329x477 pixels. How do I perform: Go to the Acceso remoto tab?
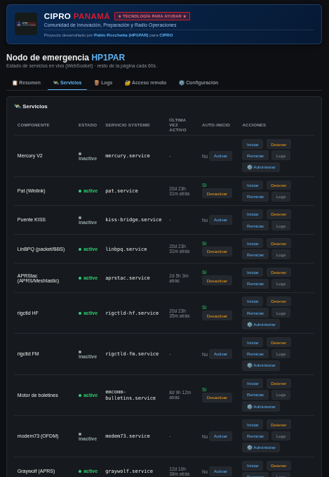click(x=145, y=83)
